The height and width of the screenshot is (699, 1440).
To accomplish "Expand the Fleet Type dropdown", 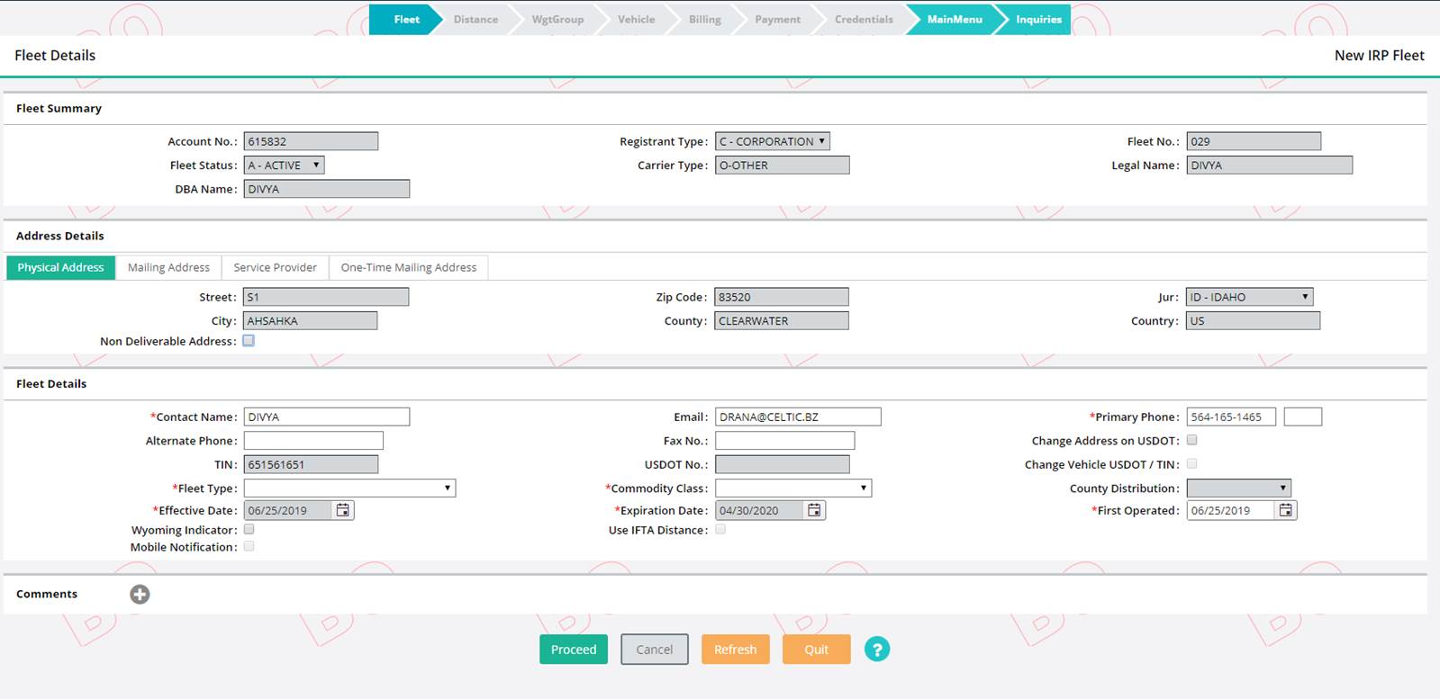I will coord(349,488).
